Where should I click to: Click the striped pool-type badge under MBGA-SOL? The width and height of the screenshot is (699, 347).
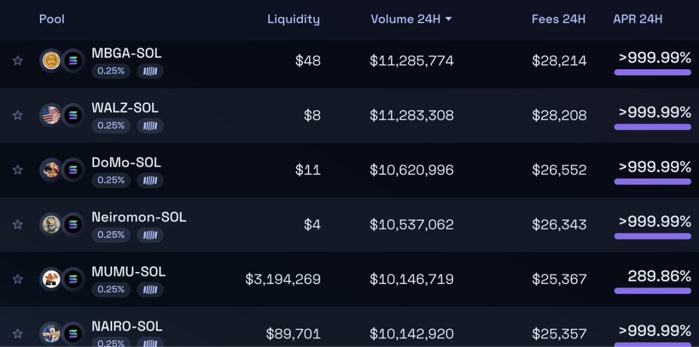[150, 71]
